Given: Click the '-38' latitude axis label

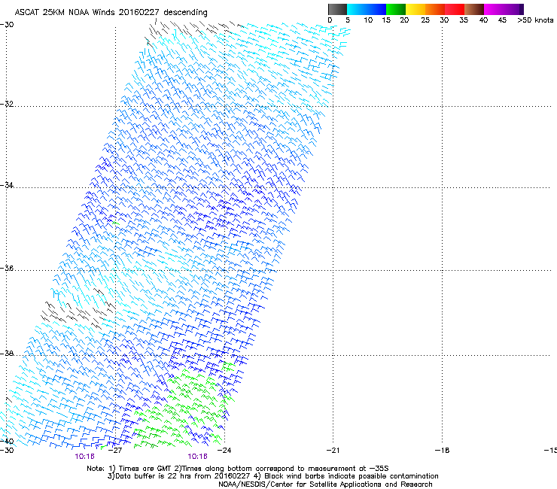Looking at the screenshot, I should coord(7,354).
